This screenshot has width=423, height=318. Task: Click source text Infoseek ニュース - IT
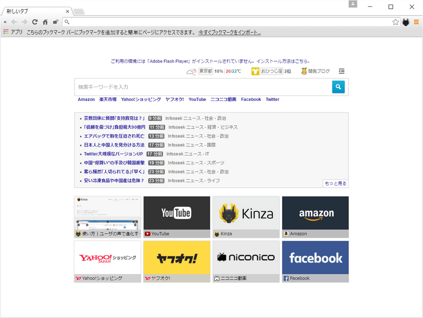click(x=188, y=154)
